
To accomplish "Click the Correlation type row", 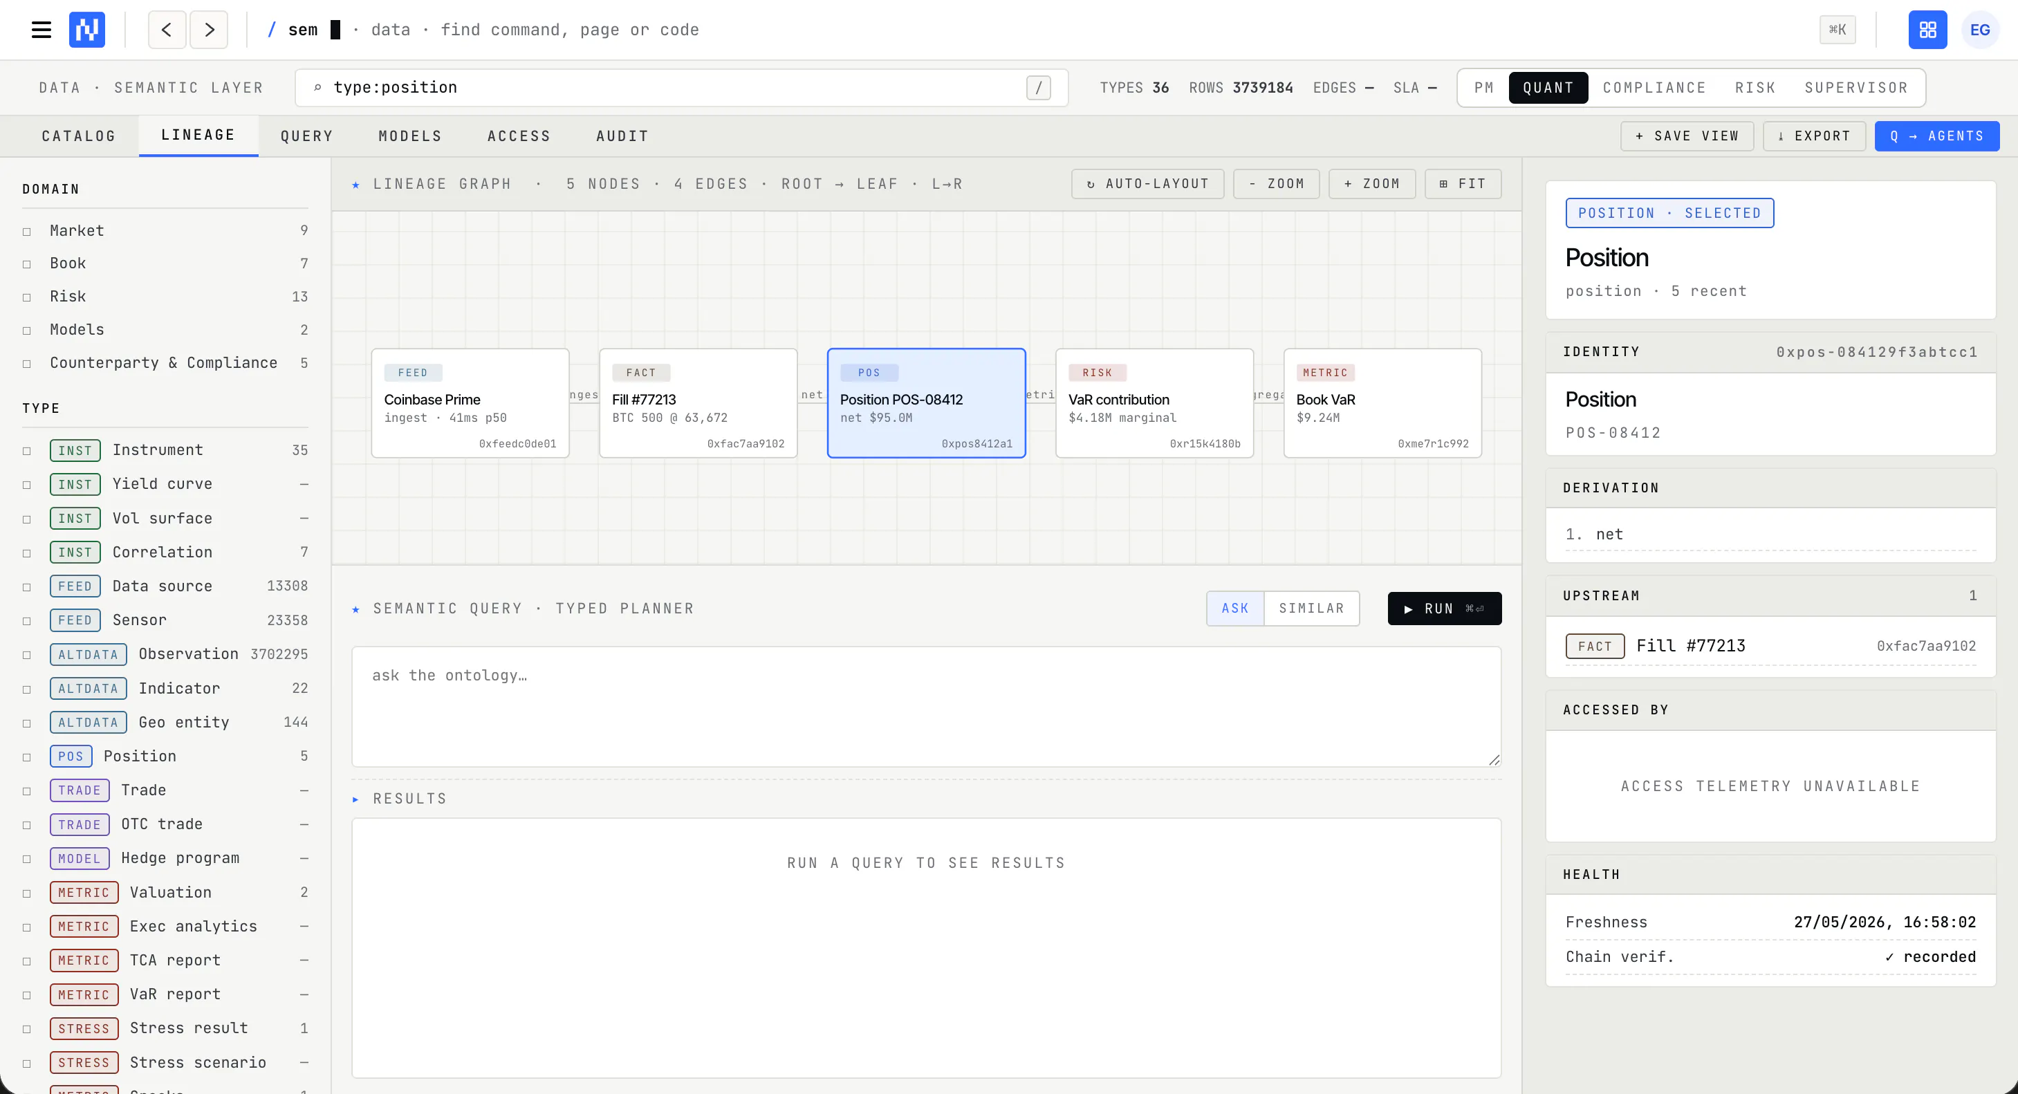I will coord(165,552).
